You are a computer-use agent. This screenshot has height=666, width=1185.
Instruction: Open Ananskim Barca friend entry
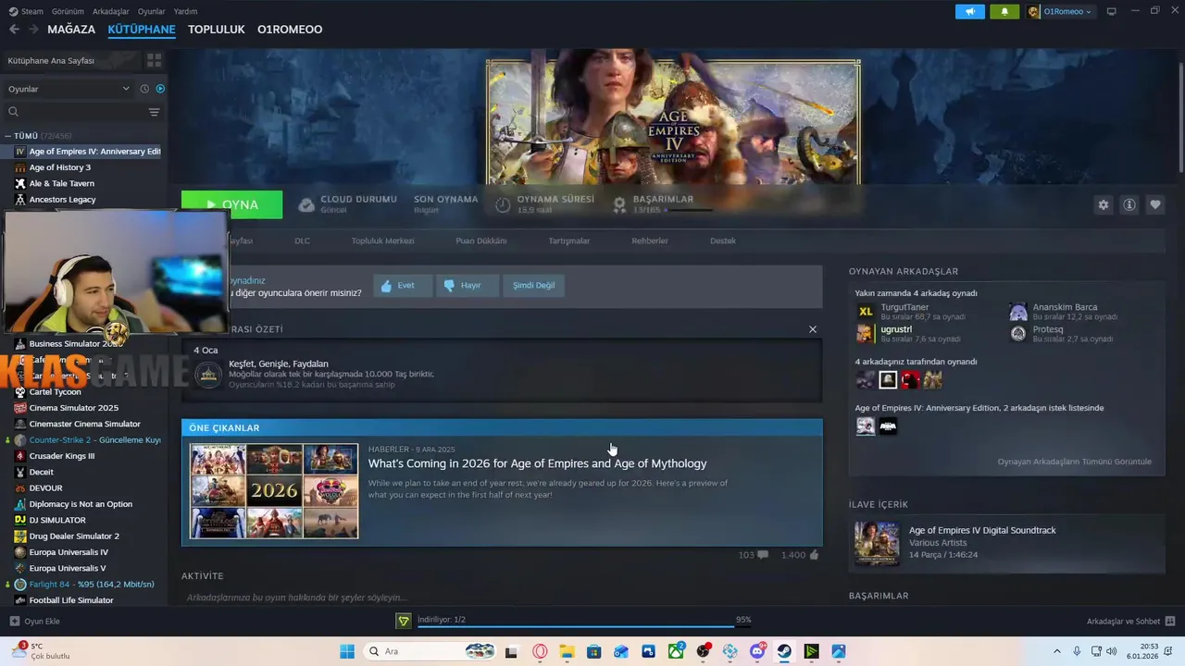1065,311
